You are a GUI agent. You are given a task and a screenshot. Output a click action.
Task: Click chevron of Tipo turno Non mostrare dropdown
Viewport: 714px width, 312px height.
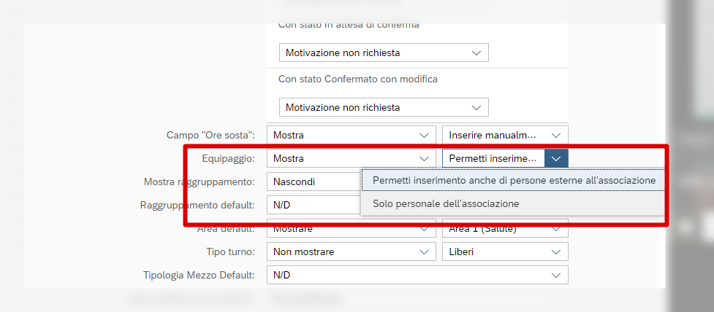coord(423,251)
